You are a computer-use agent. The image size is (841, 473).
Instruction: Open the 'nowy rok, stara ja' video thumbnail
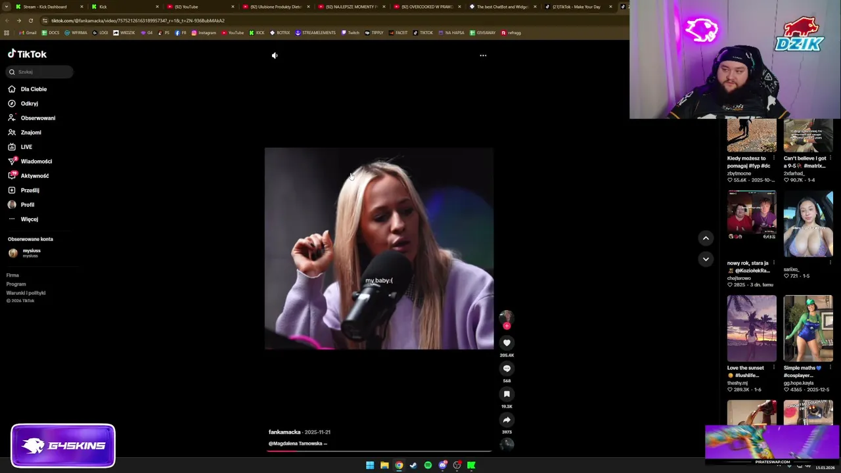(752, 223)
